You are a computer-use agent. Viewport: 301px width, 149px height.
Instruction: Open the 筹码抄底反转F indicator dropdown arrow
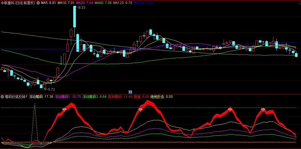point(3,97)
